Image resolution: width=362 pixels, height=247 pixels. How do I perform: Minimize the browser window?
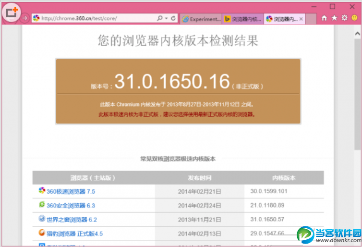pos(314,7)
